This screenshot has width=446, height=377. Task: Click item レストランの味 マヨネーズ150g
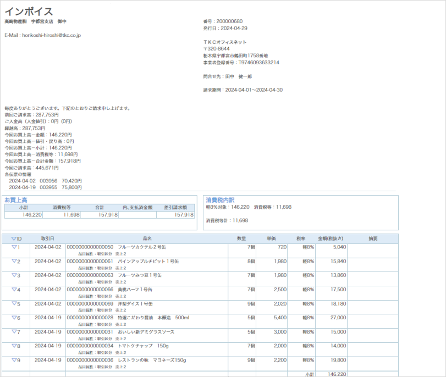pyautogui.click(x=152, y=360)
